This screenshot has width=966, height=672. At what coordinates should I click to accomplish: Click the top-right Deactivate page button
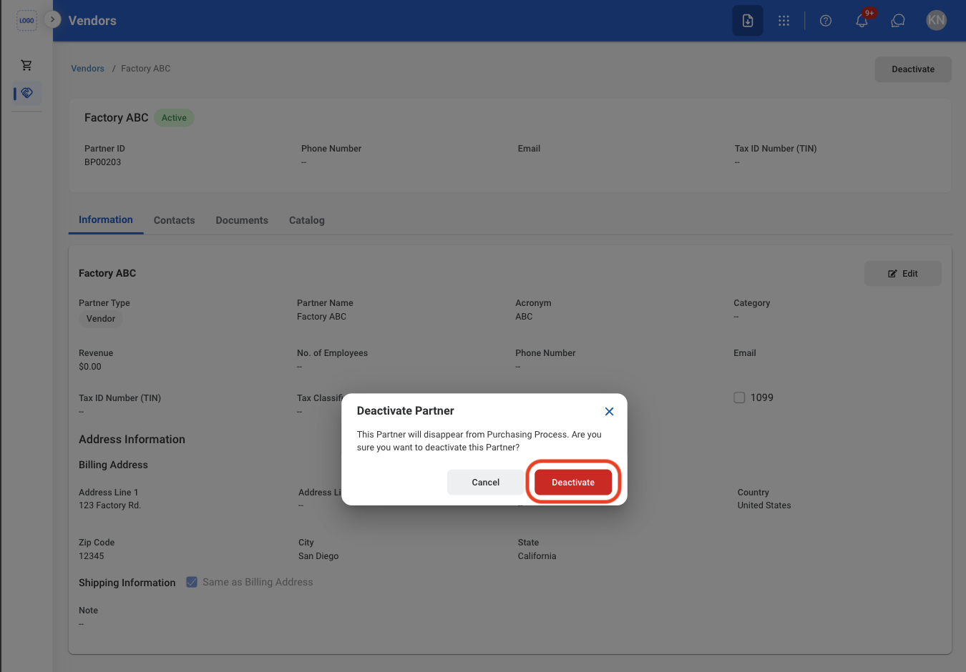tap(913, 69)
